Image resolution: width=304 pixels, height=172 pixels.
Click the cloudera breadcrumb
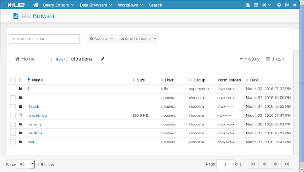(81, 59)
